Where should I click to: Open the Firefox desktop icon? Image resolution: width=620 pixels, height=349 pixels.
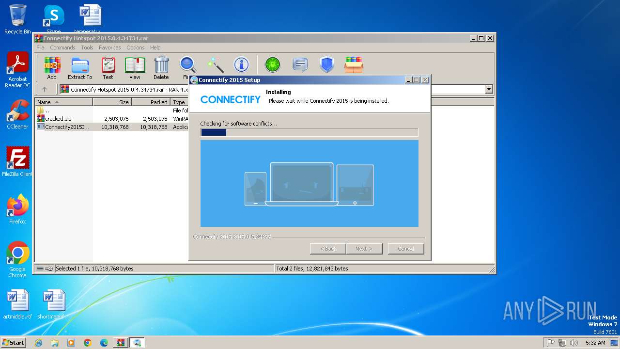pos(17,209)
